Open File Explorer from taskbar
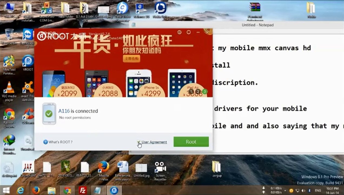 [52, 190]
